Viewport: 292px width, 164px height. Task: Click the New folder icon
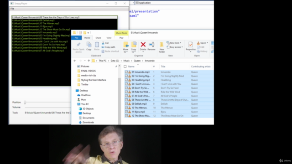click(162, 45)
